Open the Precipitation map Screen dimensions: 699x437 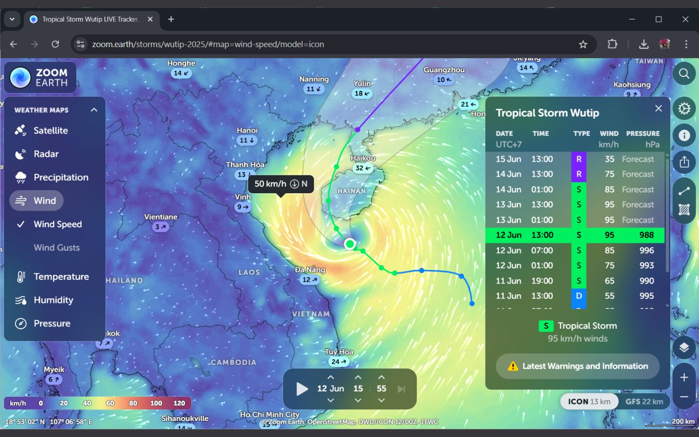61,178
